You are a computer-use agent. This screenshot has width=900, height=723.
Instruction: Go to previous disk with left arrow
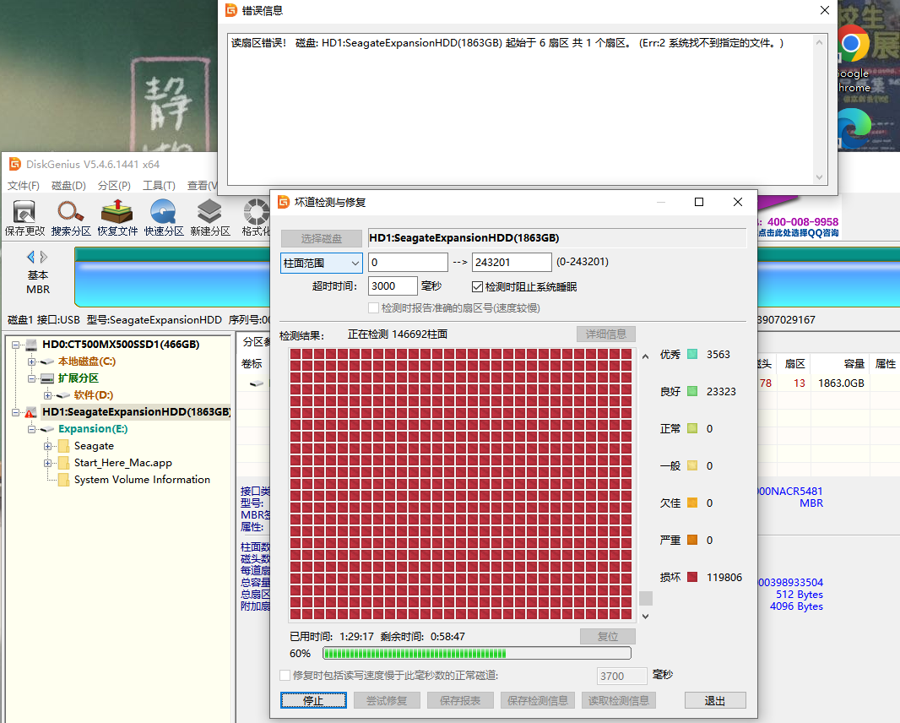point(30,257)
